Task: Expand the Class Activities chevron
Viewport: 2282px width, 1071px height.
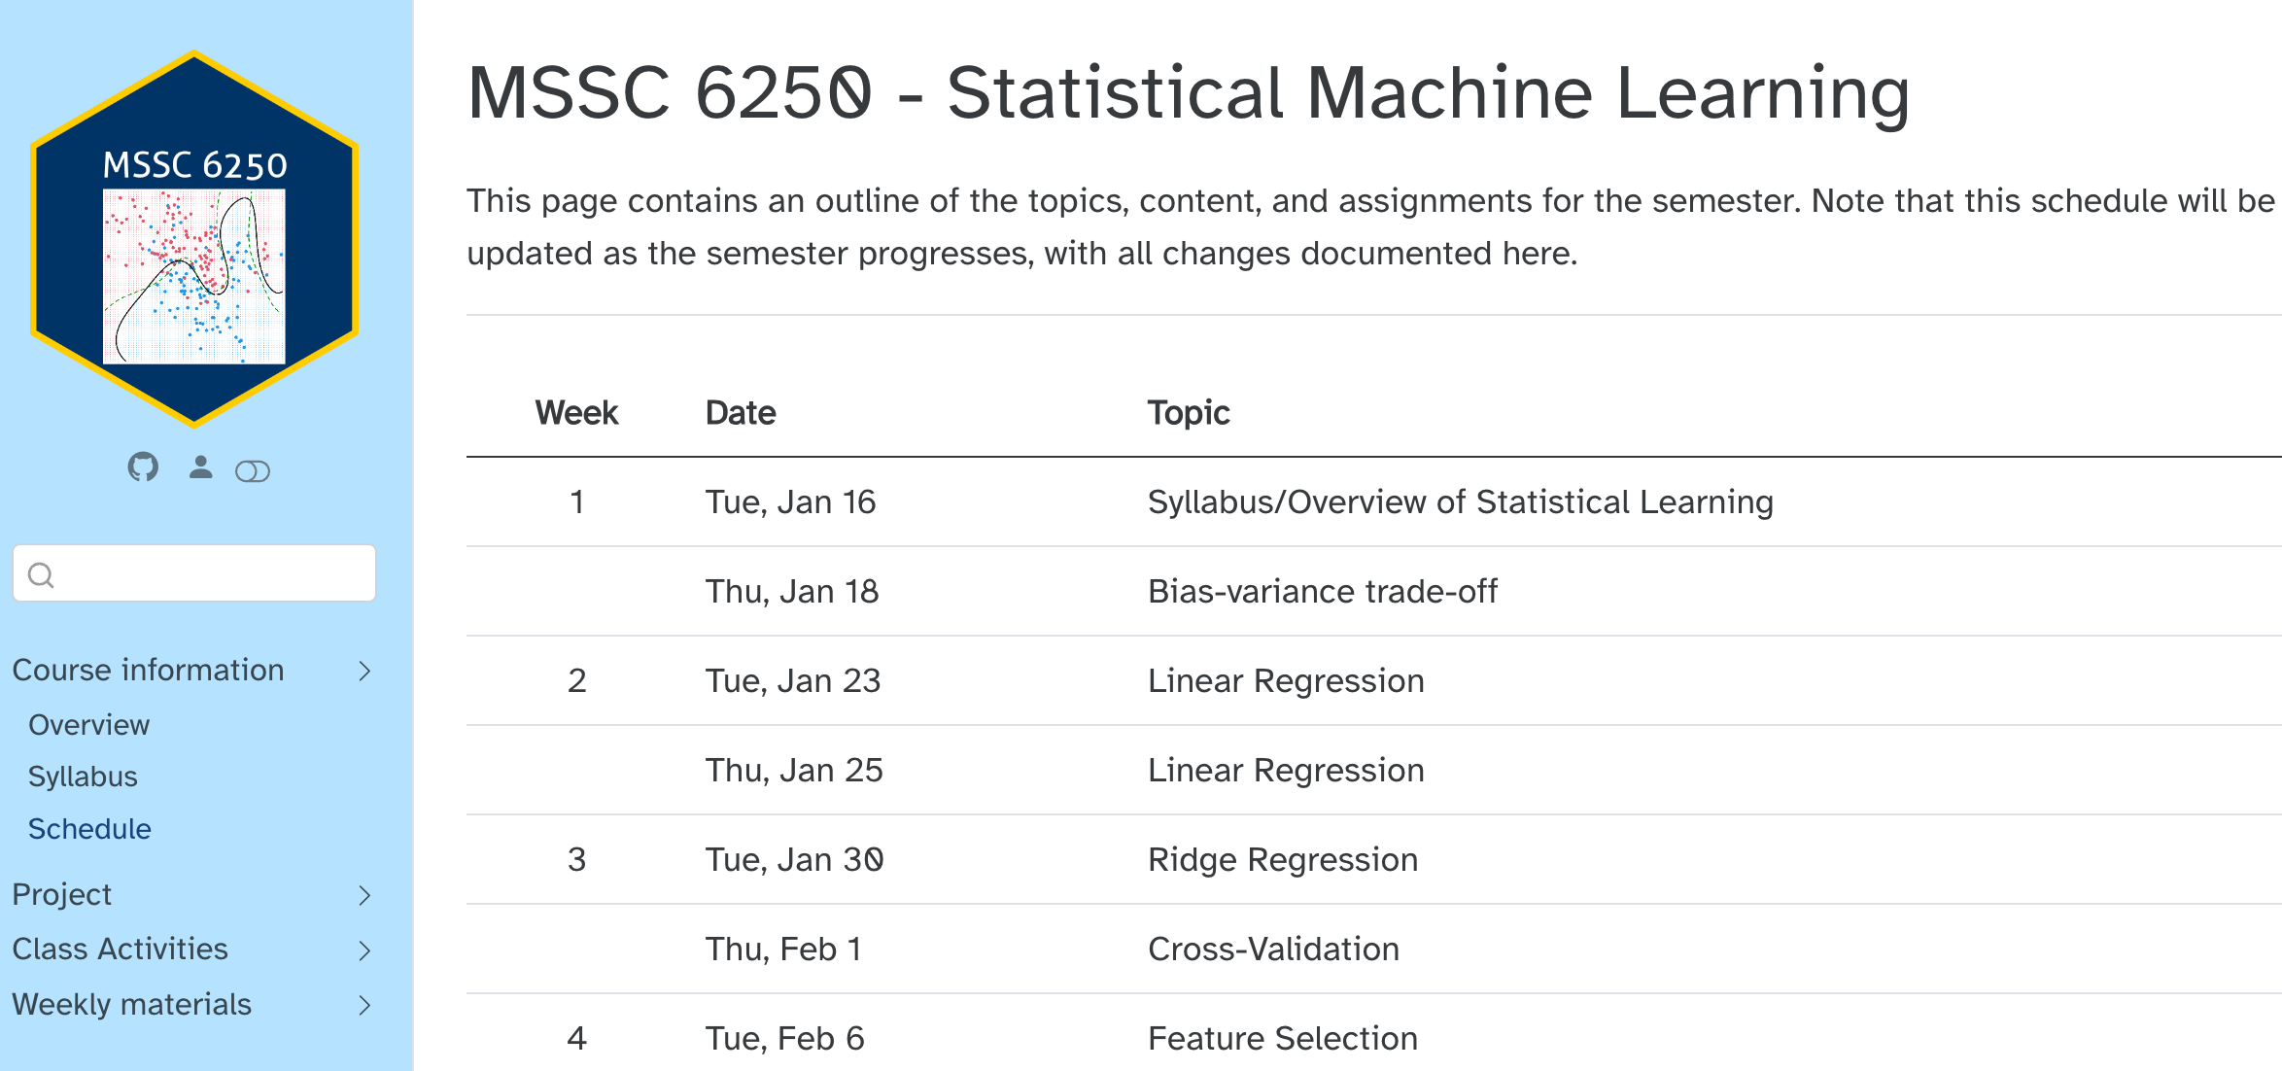Action: pyautogui.click(x=364, y=950)
